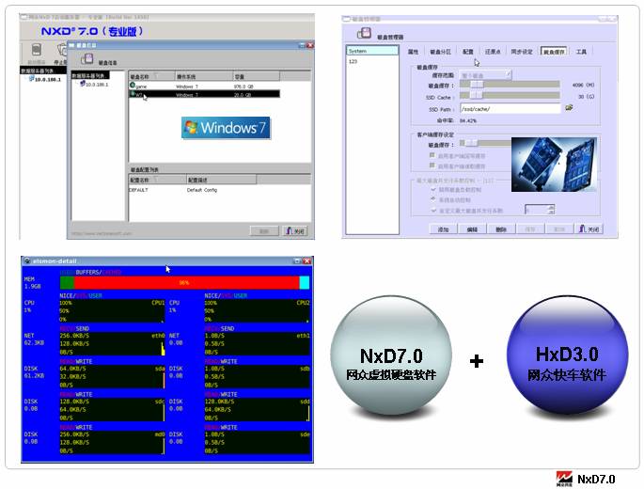644x489 pixels.
Task: Click the 编辑 button
Action: click(x=472, y=229)
